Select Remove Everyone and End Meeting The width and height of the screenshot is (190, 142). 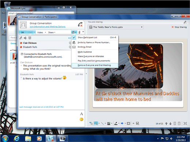95,65
